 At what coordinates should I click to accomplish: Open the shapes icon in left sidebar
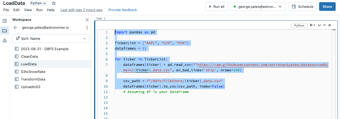pyautogui.click(x=5, y=40)
